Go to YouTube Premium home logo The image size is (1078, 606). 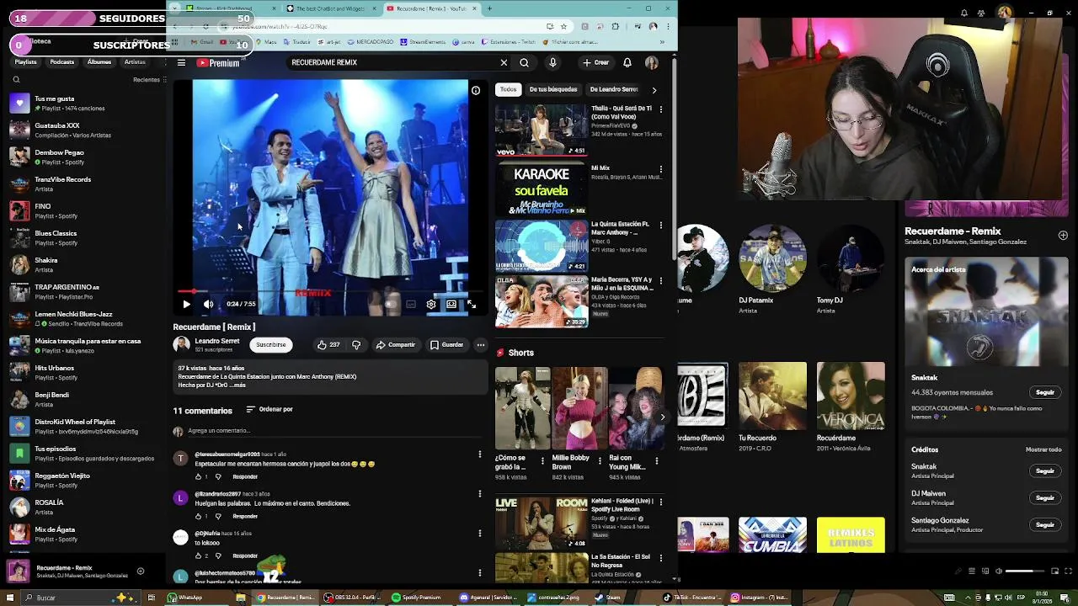[x=218, y=62]
